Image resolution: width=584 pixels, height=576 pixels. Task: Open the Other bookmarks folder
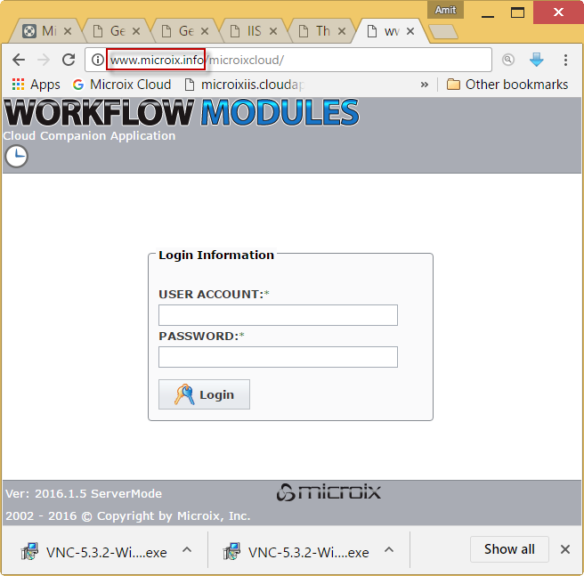pyautogui.click(x=507, y=85)
